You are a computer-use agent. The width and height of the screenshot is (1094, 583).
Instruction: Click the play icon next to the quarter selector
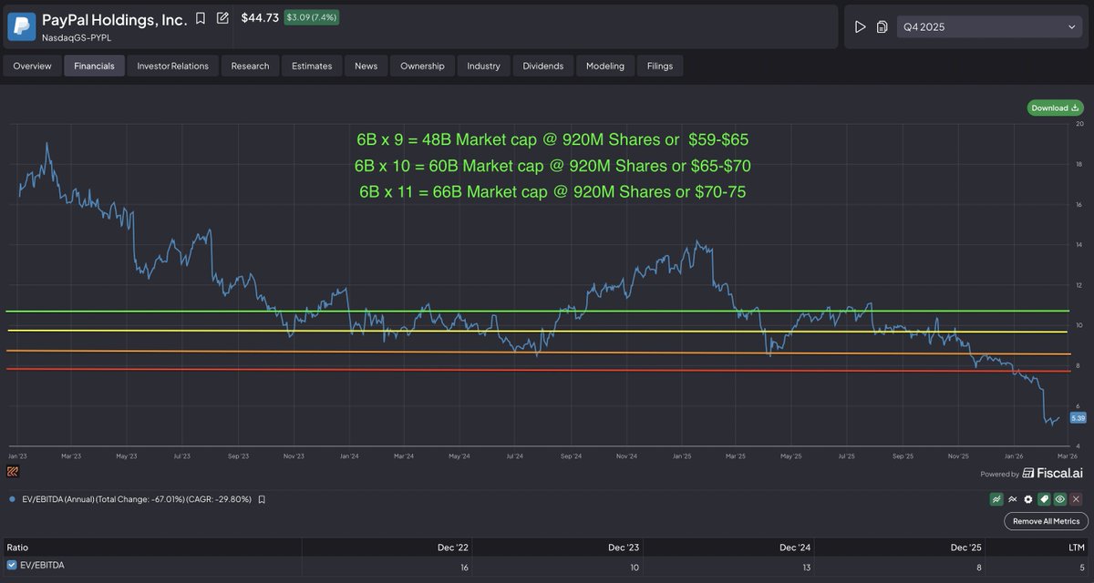pos(860,27)
